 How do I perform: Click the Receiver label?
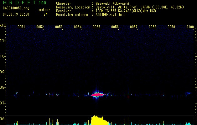[64, 11]
